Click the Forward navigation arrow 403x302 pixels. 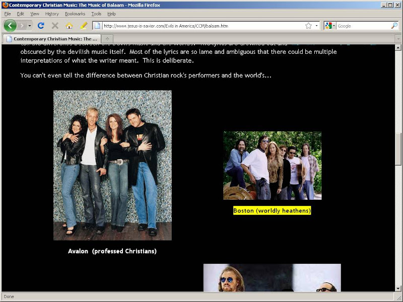coord(22,26)
